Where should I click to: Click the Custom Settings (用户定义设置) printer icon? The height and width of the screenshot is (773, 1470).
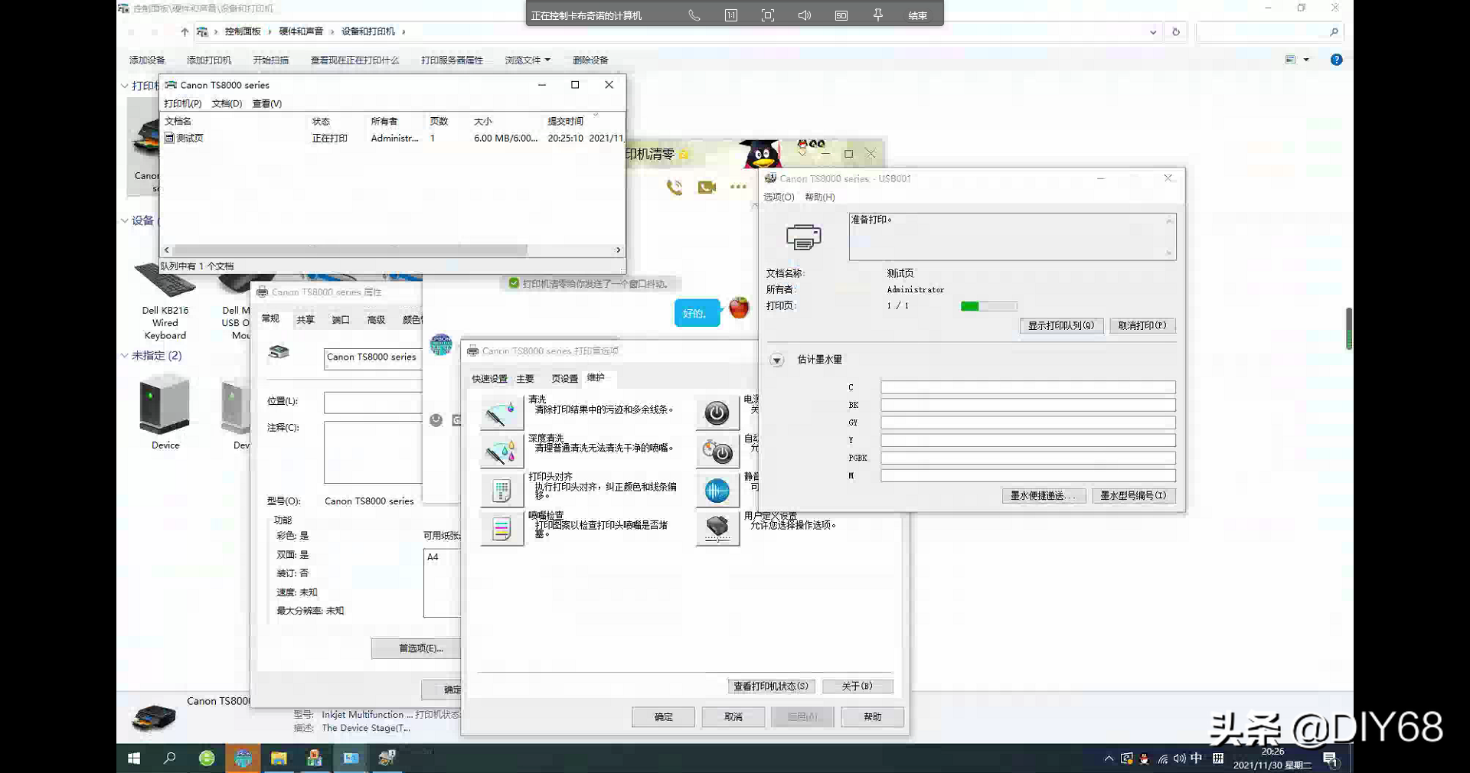coord(717,529)
